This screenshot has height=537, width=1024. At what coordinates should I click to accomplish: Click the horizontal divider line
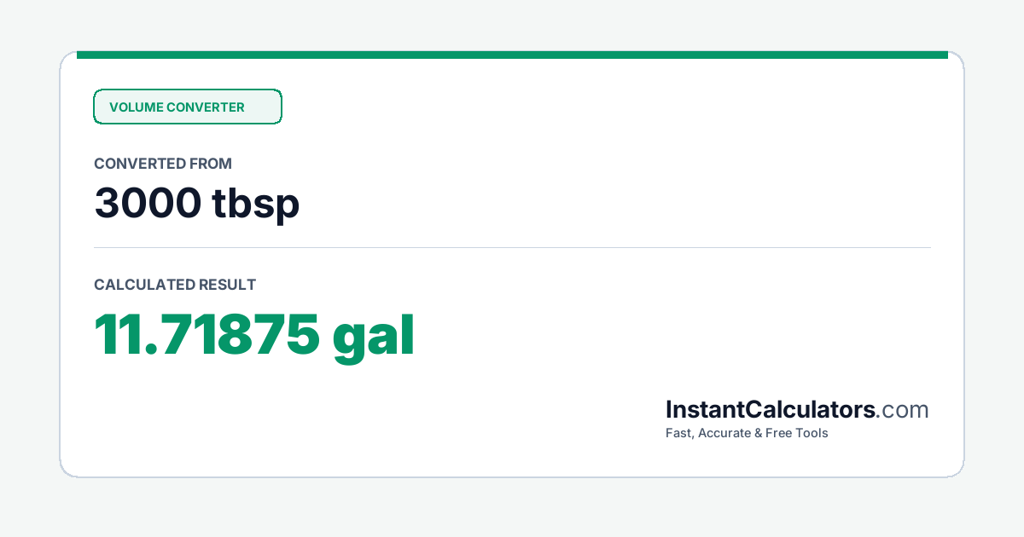click(512, 248)
